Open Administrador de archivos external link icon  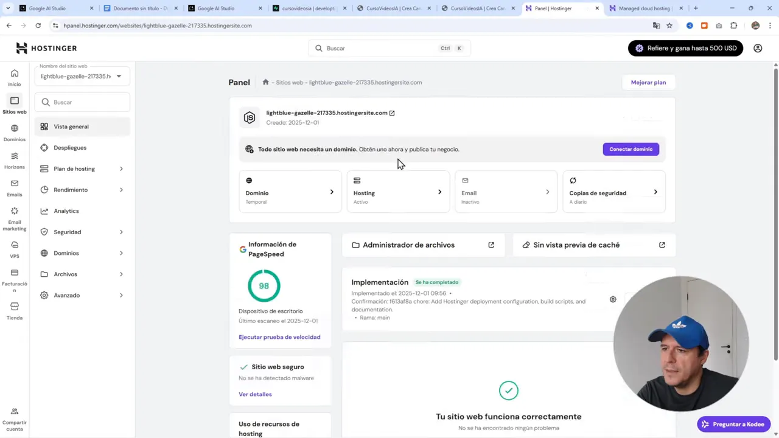coord(491,245)
